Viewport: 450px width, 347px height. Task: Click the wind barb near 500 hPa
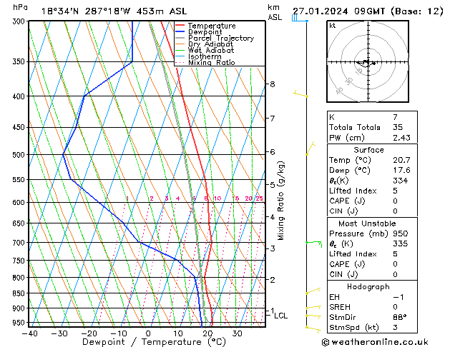click(x=310, y=149)
